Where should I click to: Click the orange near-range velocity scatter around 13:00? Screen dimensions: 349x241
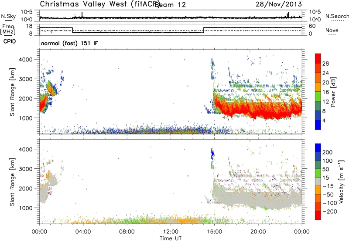click(x=186, y=221)
